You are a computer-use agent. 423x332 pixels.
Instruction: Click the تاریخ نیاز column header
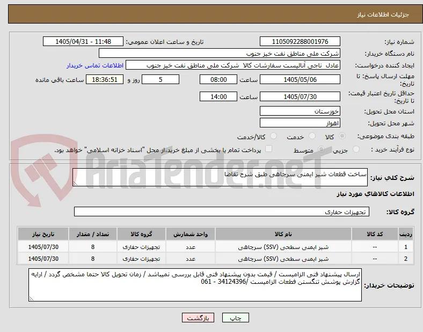[x=43, y=234]
